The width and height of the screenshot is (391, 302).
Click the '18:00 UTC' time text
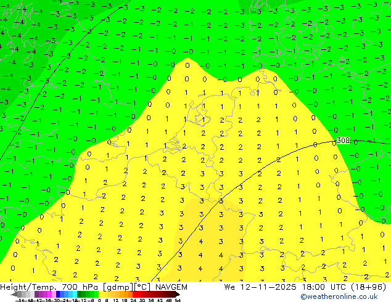324,287
